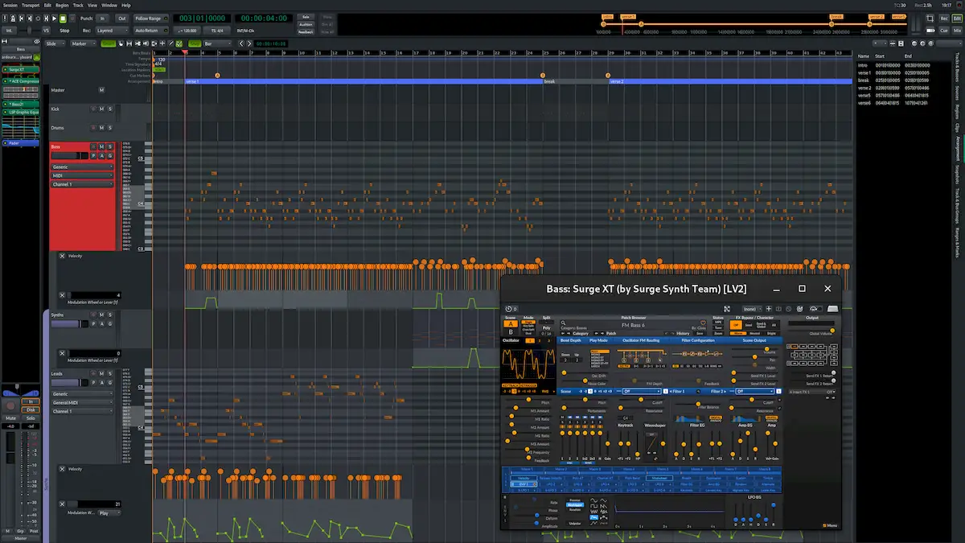Select Surge XT in Bass processor box
The height and width of the screenshot is (543, 965).
click(x=21, y=69)
